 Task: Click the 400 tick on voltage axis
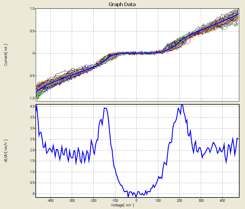pyautogui.click(x=222, y=200)
